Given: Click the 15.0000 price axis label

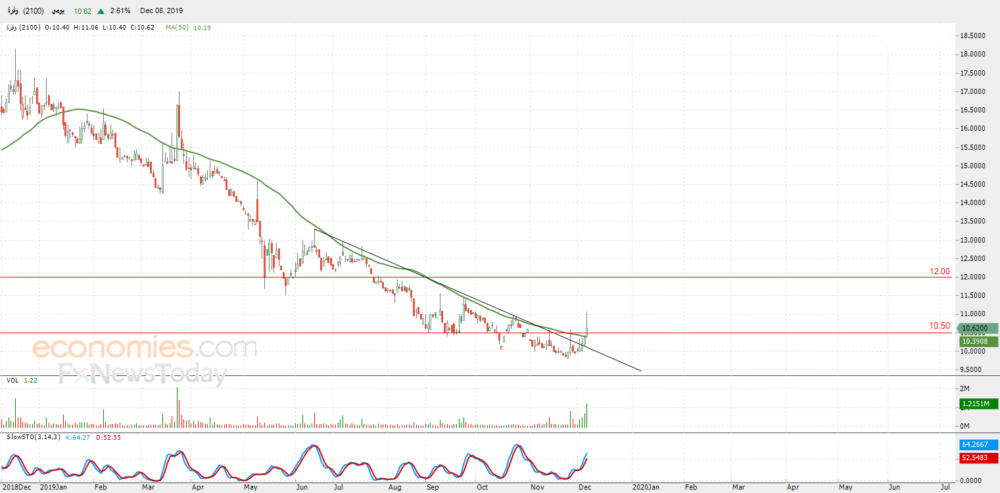Looking at the screenshot, I should pos(972,166).
